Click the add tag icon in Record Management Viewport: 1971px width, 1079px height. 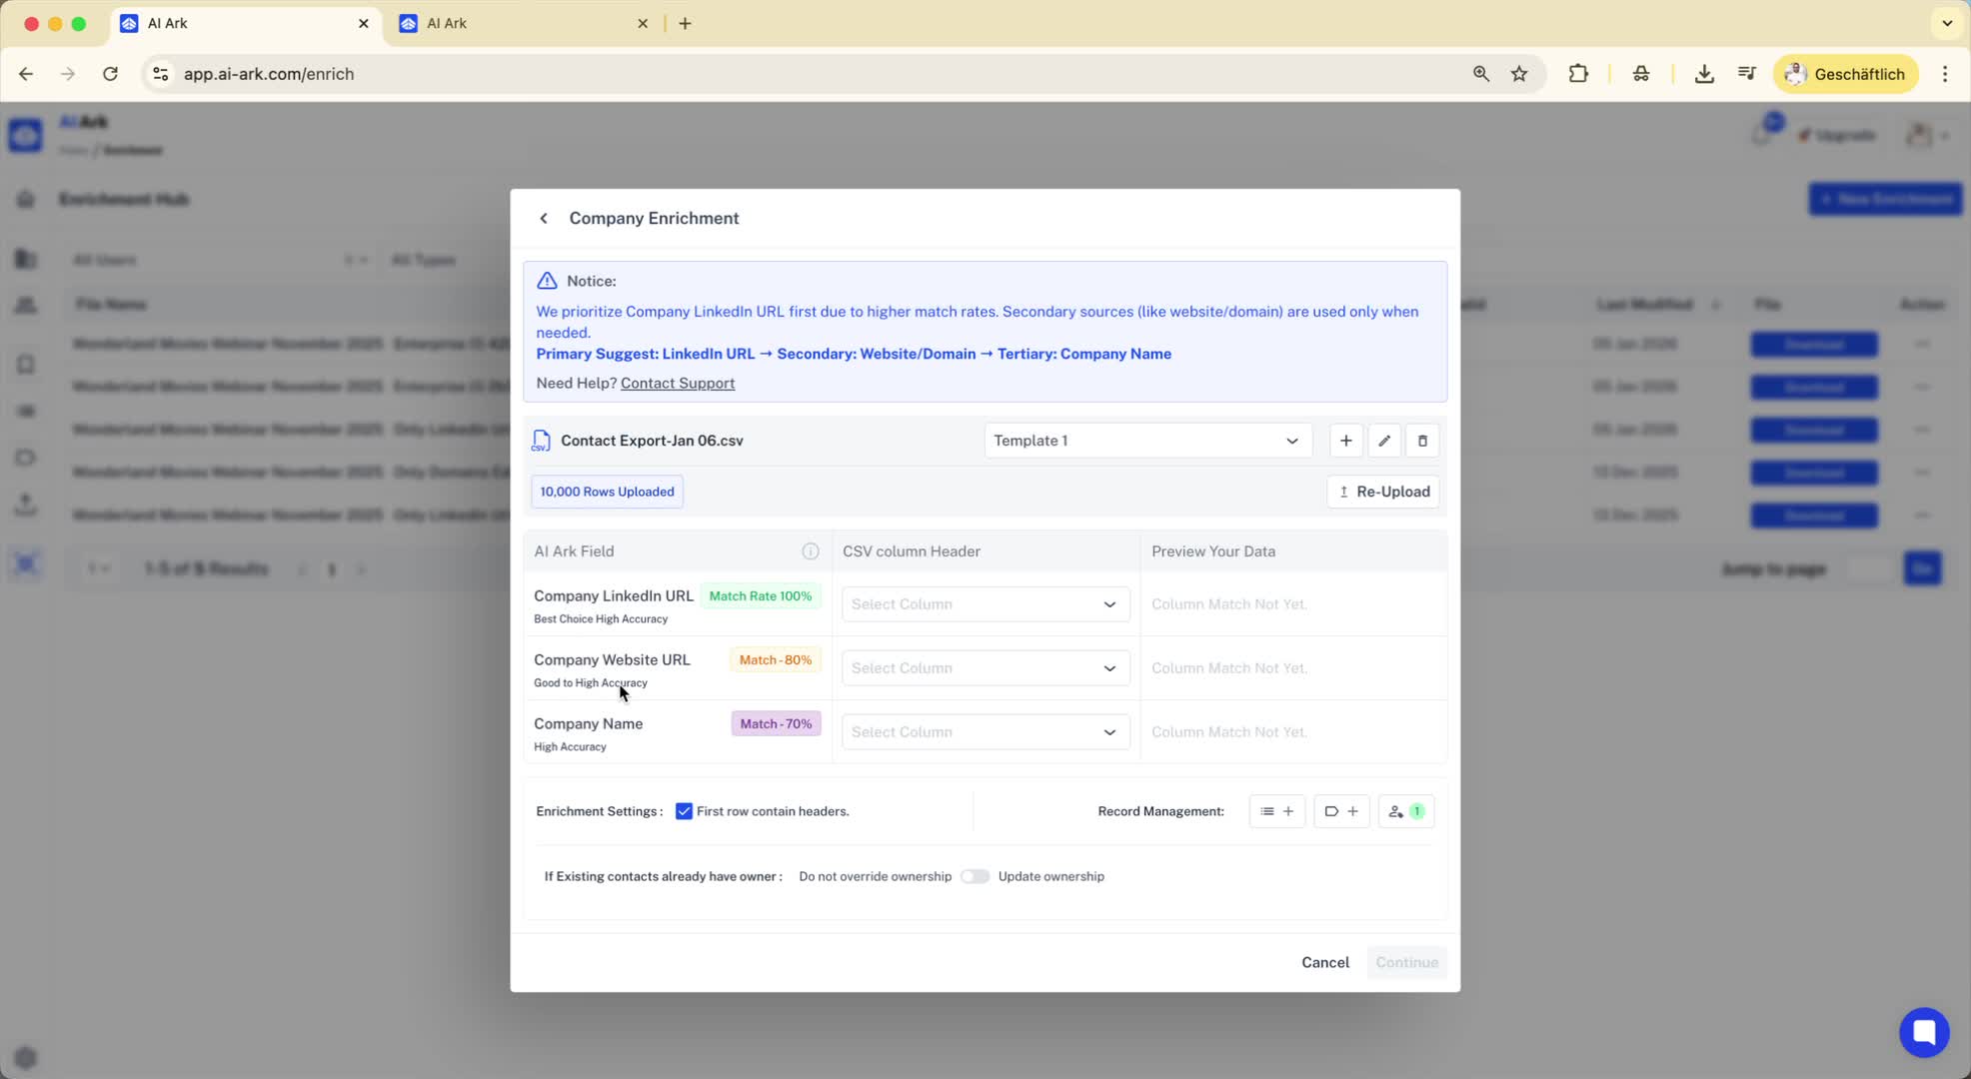click(x=1340, y=811)
